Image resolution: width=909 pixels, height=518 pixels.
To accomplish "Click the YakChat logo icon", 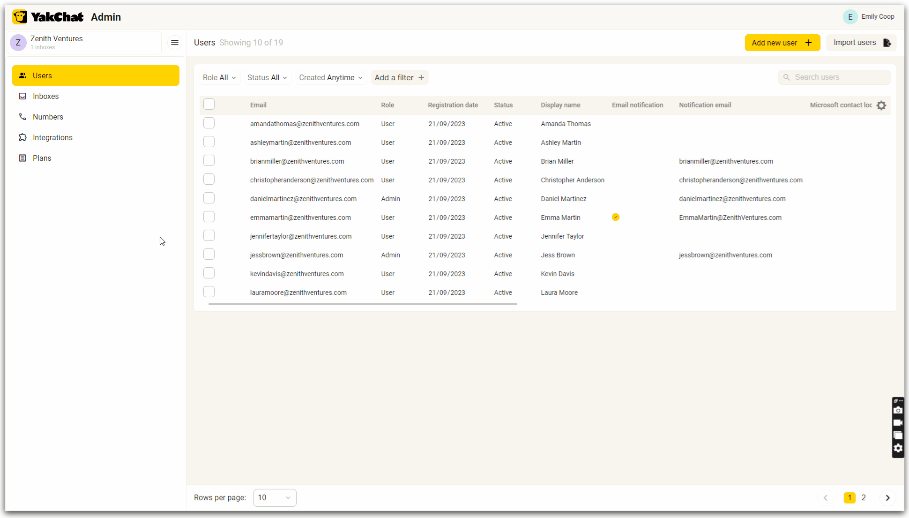I will [x=20, y=17].
